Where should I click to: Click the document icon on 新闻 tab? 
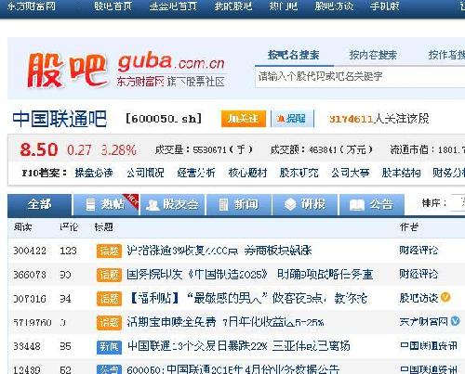point(223,204)
